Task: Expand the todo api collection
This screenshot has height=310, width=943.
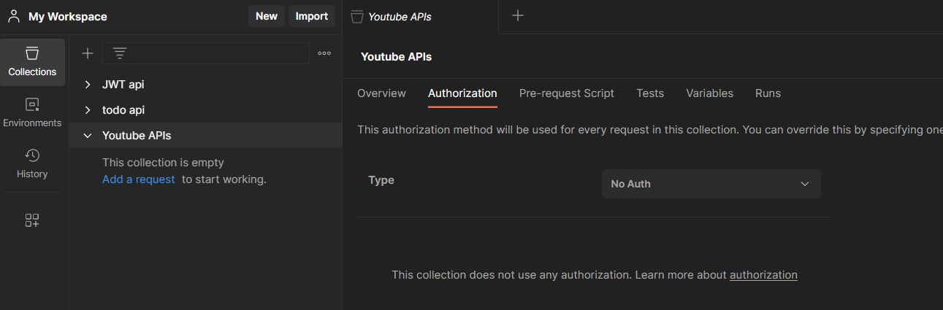Action: (88, 110)
